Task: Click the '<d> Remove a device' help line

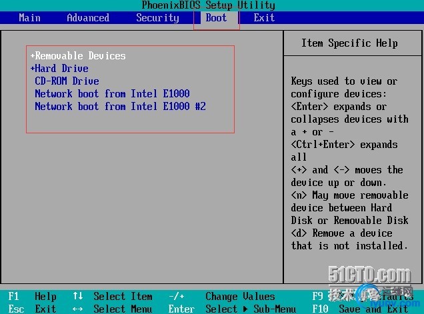Action: [x=341, y=233]
